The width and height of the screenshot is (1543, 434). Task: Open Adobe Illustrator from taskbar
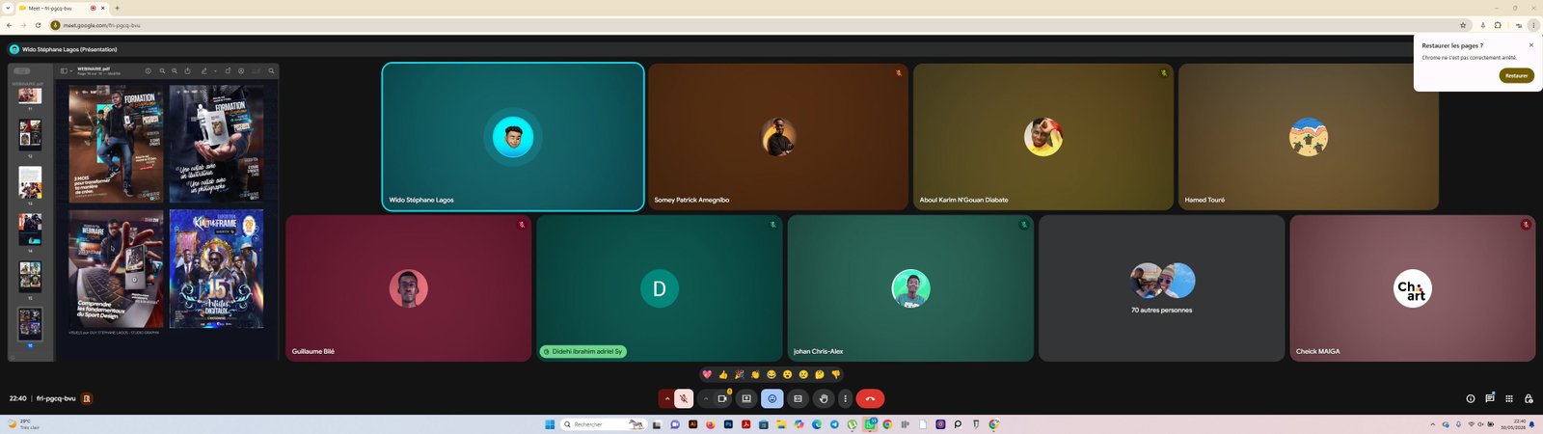pos(692,424)
